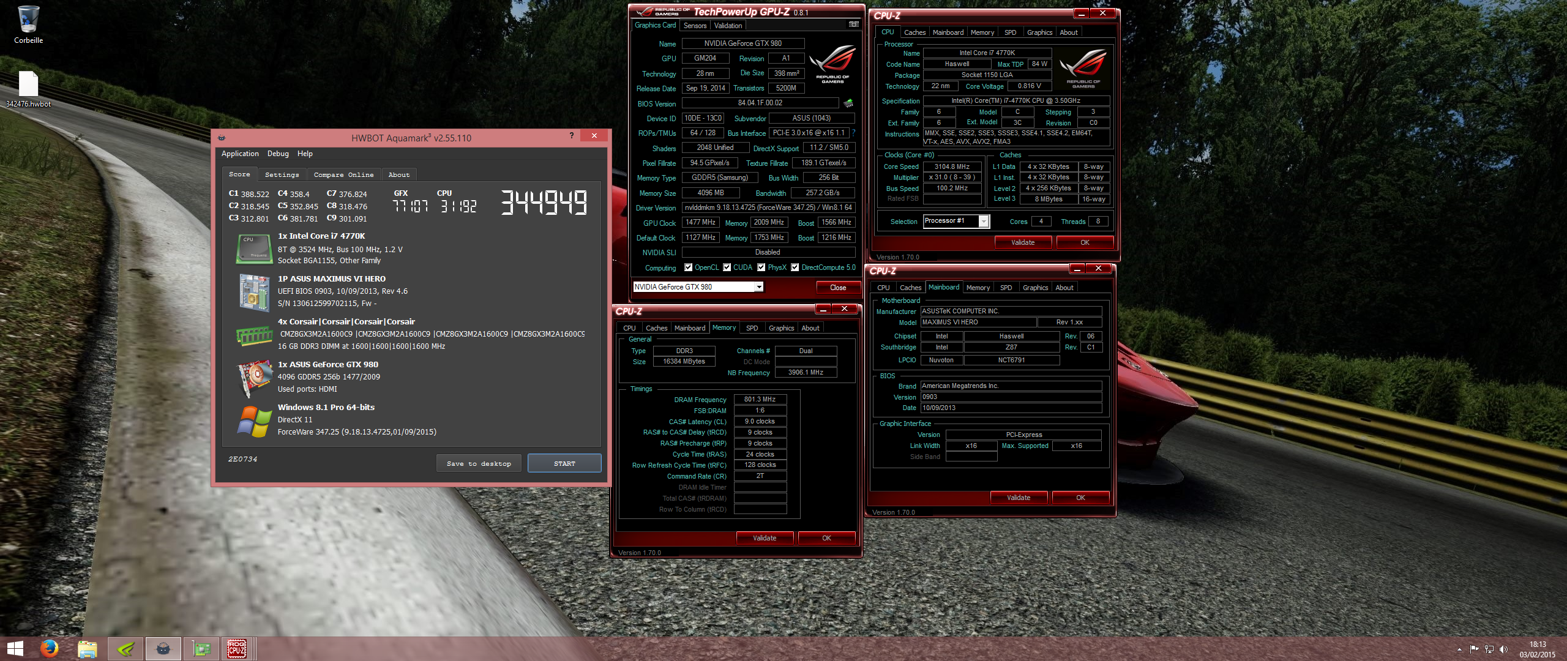Show hidden tray icons arrow
Viewport: 1567px width, 661px height.
(1459, 649)
